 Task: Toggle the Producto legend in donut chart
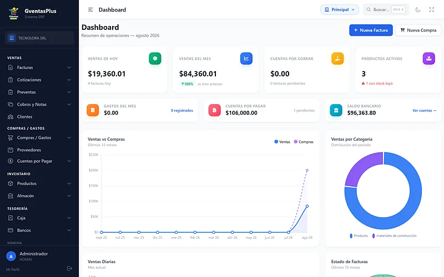[x=359, y=236]
